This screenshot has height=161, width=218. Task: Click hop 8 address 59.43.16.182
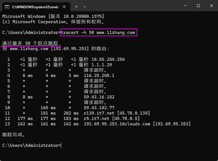tap(99, 97)
